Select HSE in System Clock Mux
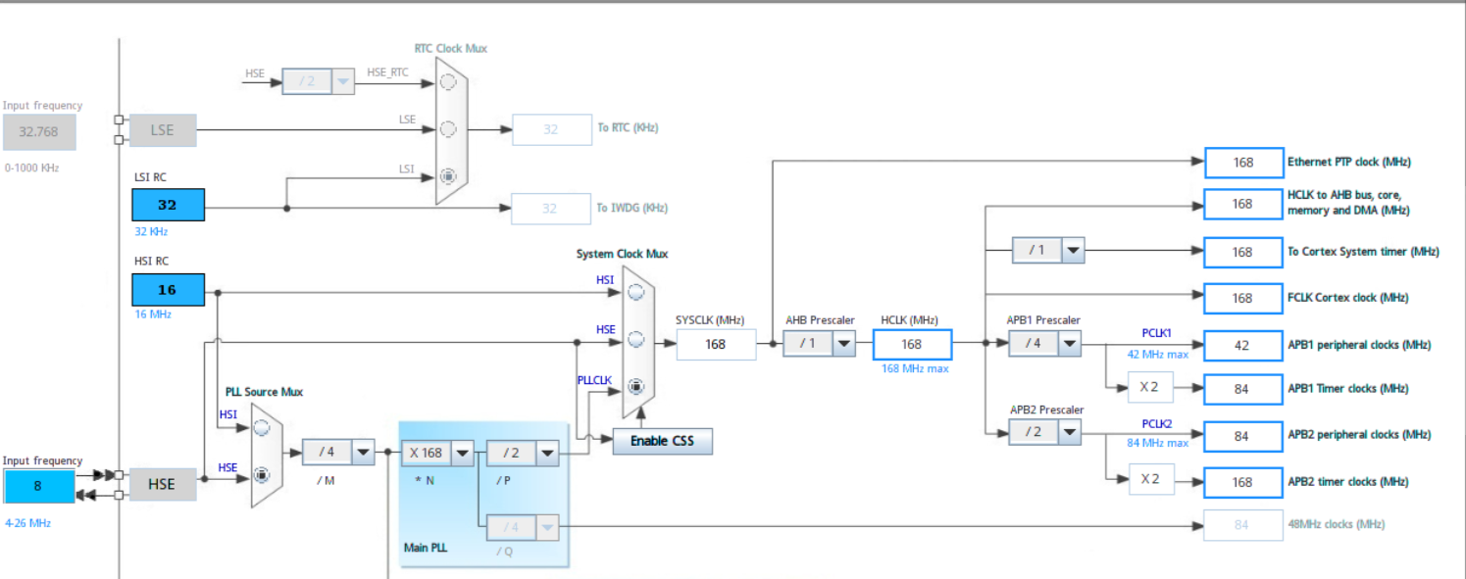The image size is (1466, 579). click(635, 339)
